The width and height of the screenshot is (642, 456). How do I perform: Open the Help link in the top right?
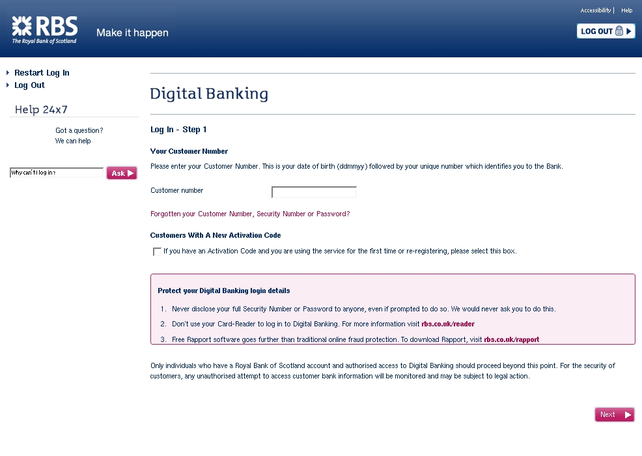(626, 10)
